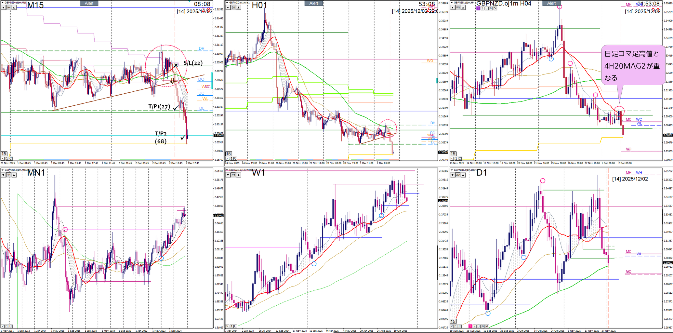Toggle the 2 button at the D1 chart bottom
This screenshot has height=333, width=673.
474,326
